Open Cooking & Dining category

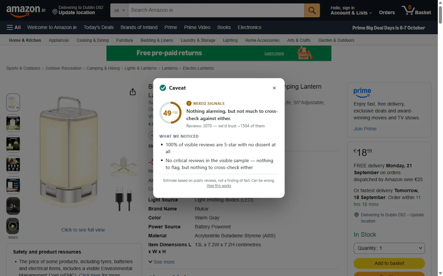(93, 40)
